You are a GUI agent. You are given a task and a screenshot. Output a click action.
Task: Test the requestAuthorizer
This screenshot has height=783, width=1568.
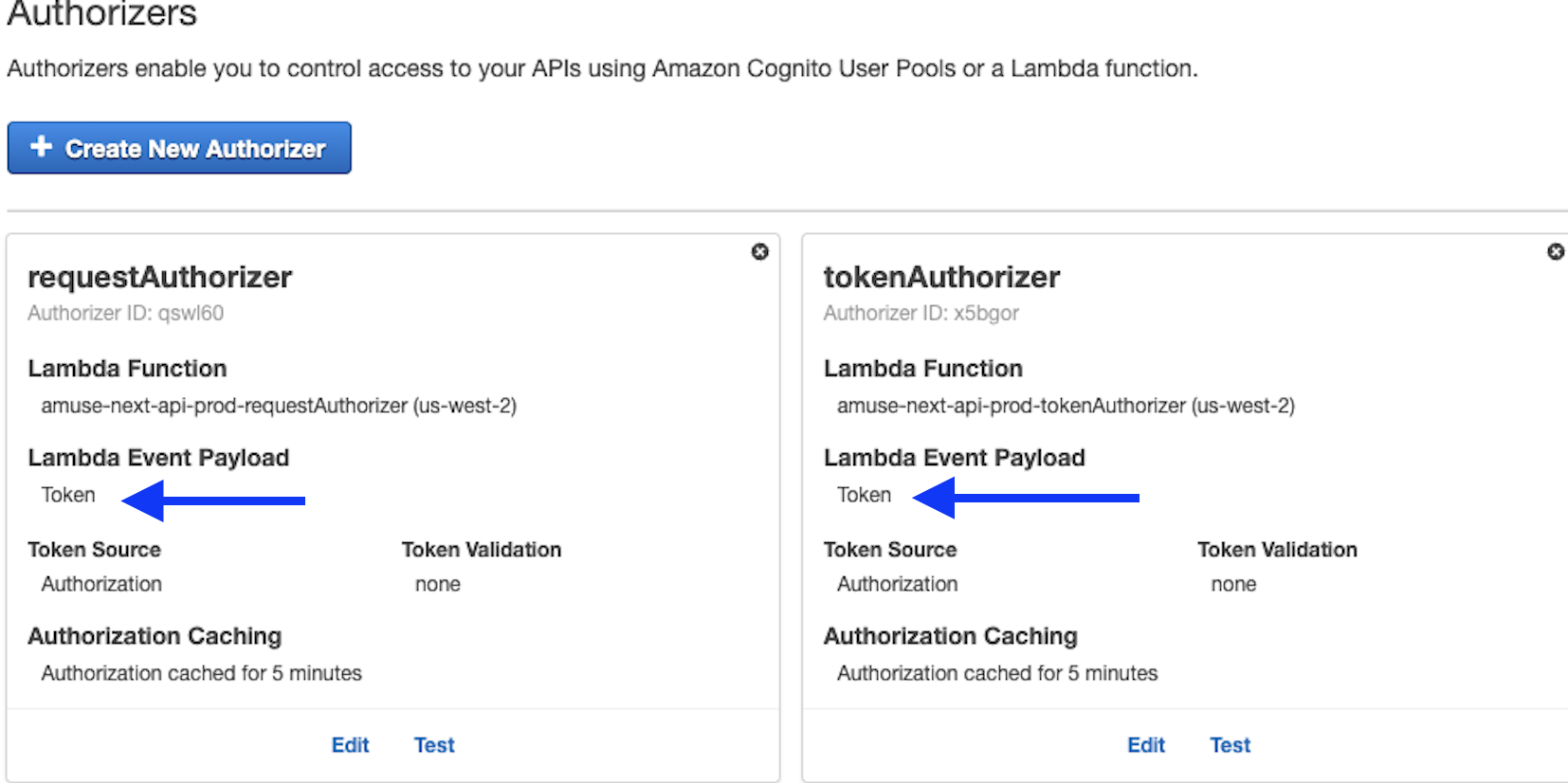[x=434, y=745]
